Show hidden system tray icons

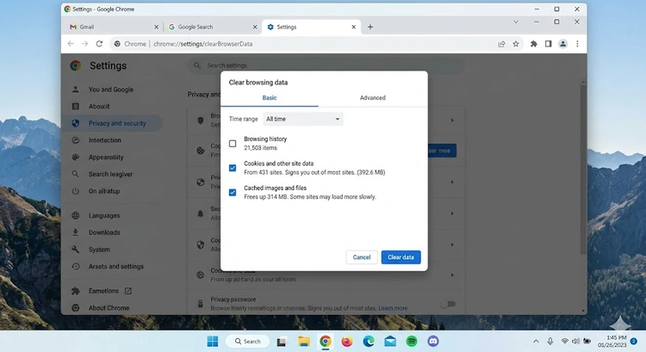pos(536,342)
